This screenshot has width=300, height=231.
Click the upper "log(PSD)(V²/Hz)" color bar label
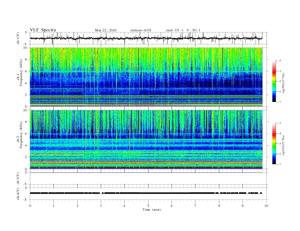[x=284, y=83]
